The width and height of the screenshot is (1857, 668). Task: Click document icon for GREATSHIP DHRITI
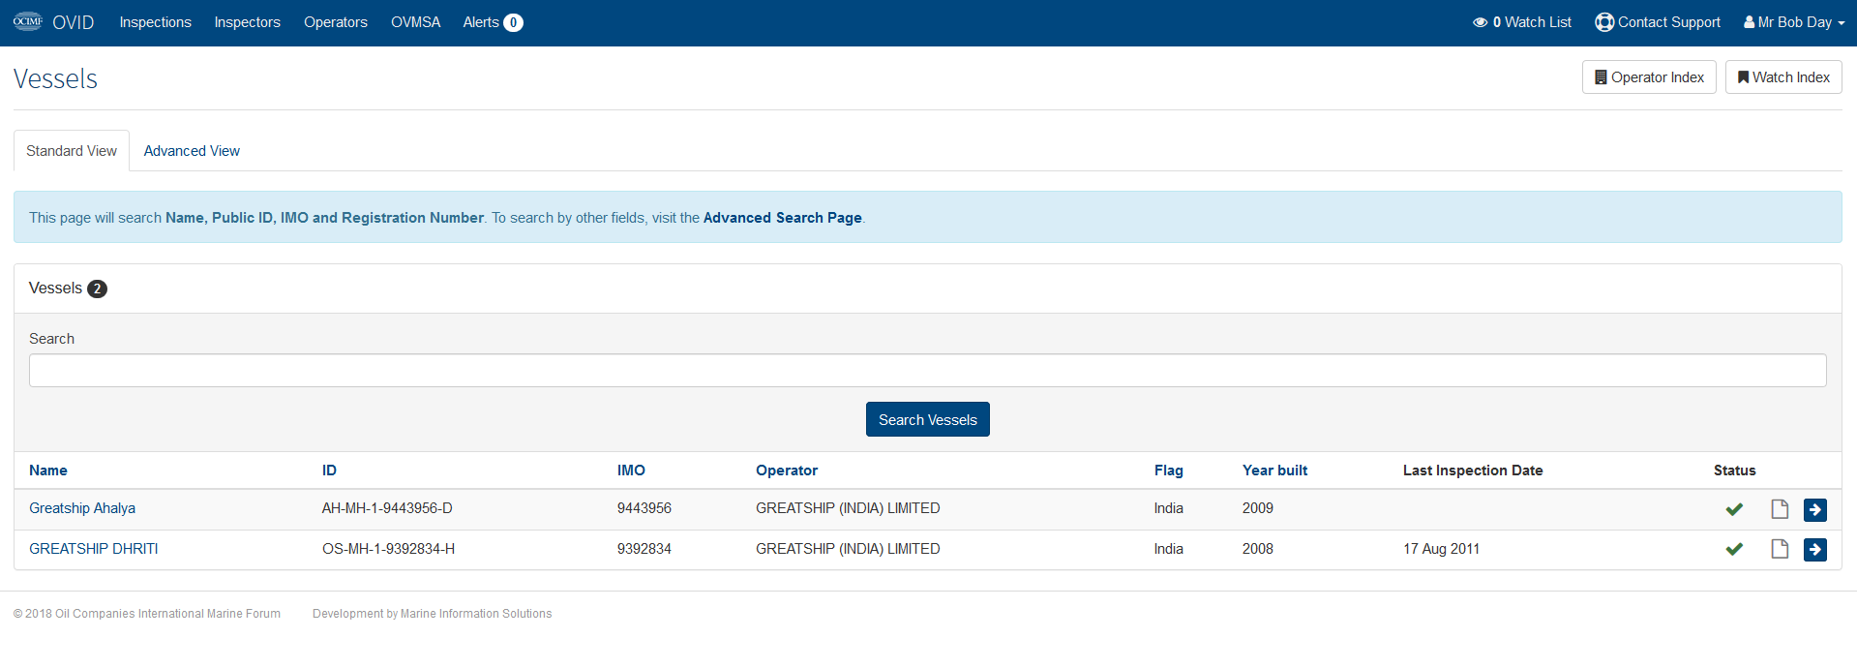coord(1780,549)
